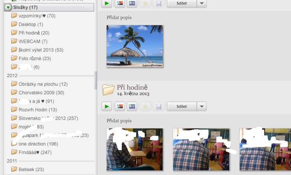Open the Rozvrh Hodin (13) folder
Viewport: 291px width, 175px height.
(38, 110)
